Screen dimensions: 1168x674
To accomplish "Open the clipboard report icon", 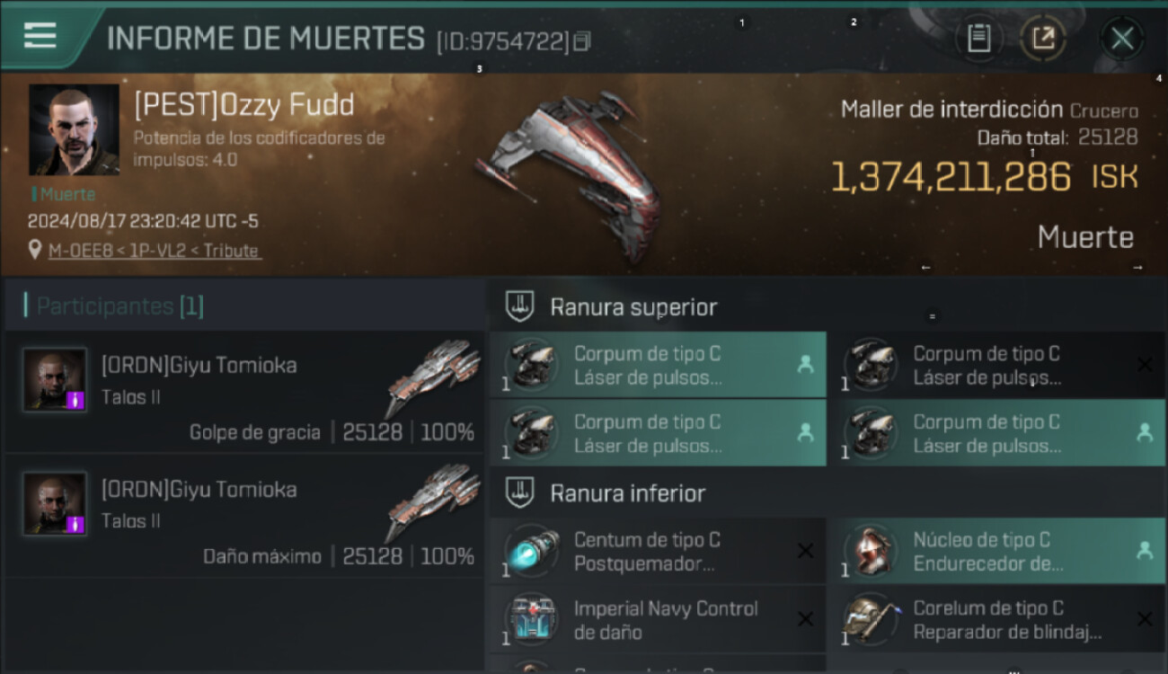I will (978, 39).
